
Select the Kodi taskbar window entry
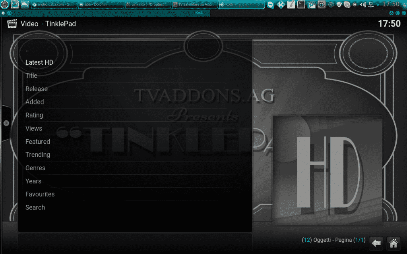[x=241, y=4]
